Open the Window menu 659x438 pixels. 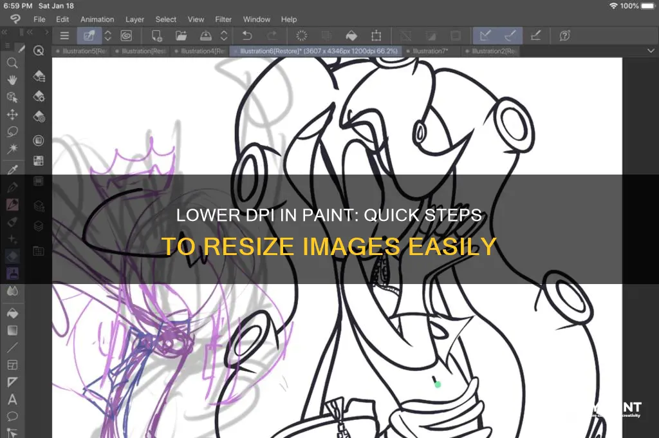point(256,19)
